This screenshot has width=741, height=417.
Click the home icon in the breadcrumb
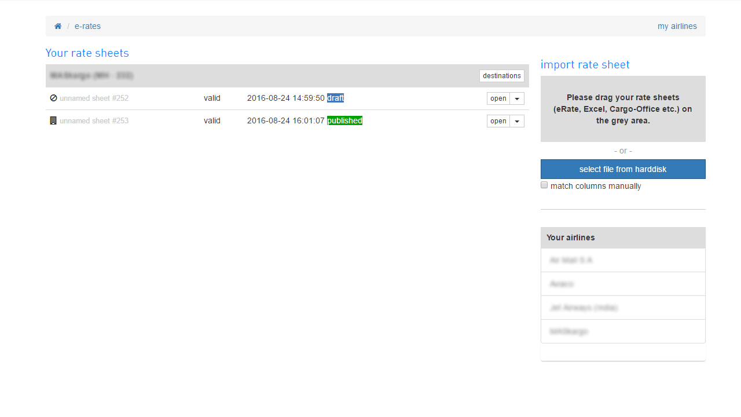58,26
